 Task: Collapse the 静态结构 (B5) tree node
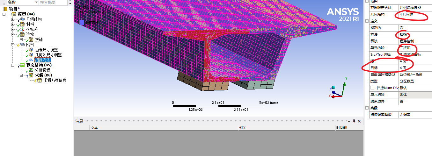(13, 65)
